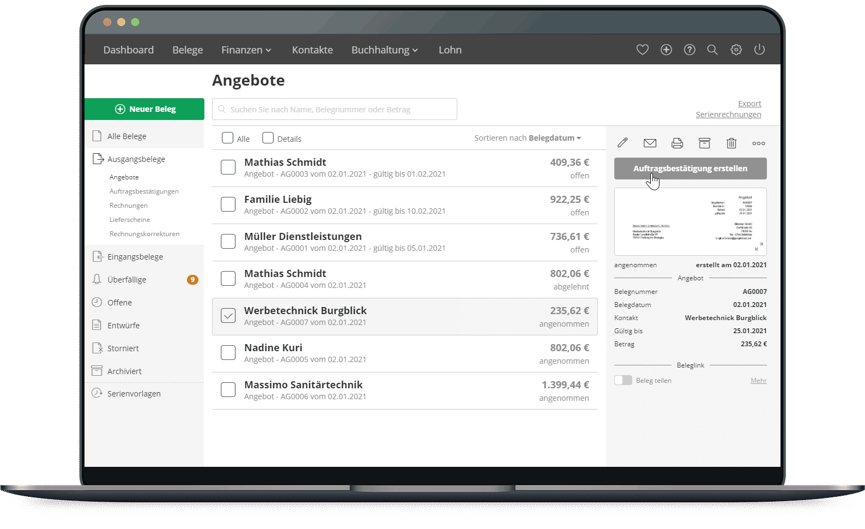This screenshot has width=865, height=529.
Task: Archive the document using archive box icon
Action: tap(704, 143)
